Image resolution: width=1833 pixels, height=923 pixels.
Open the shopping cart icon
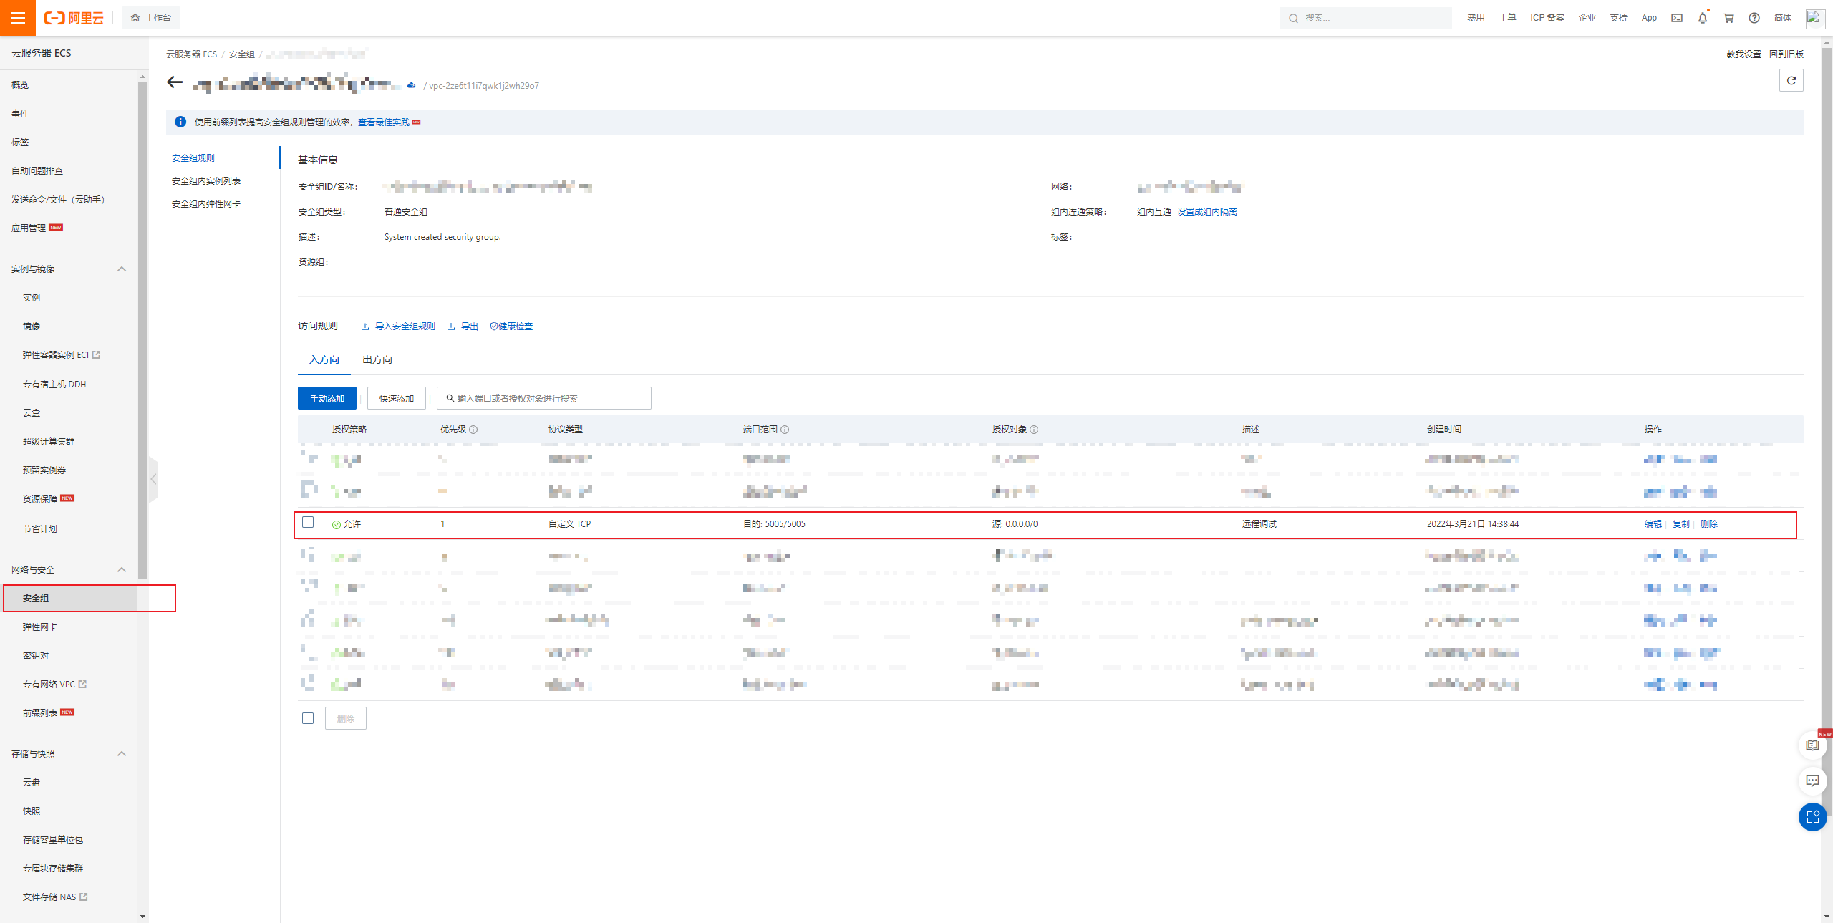click(x=1728, y=18)
